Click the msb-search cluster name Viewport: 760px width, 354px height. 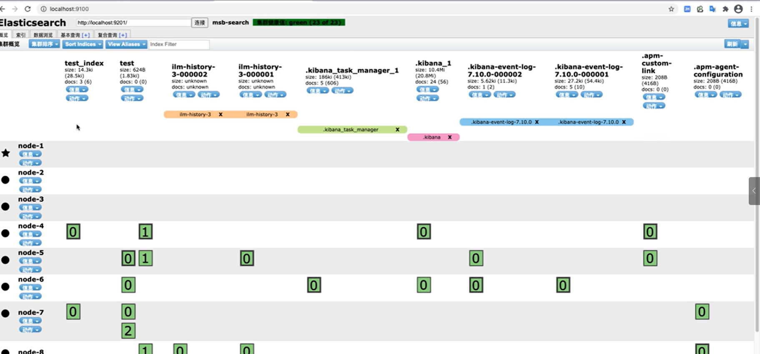tap(231, 22)
